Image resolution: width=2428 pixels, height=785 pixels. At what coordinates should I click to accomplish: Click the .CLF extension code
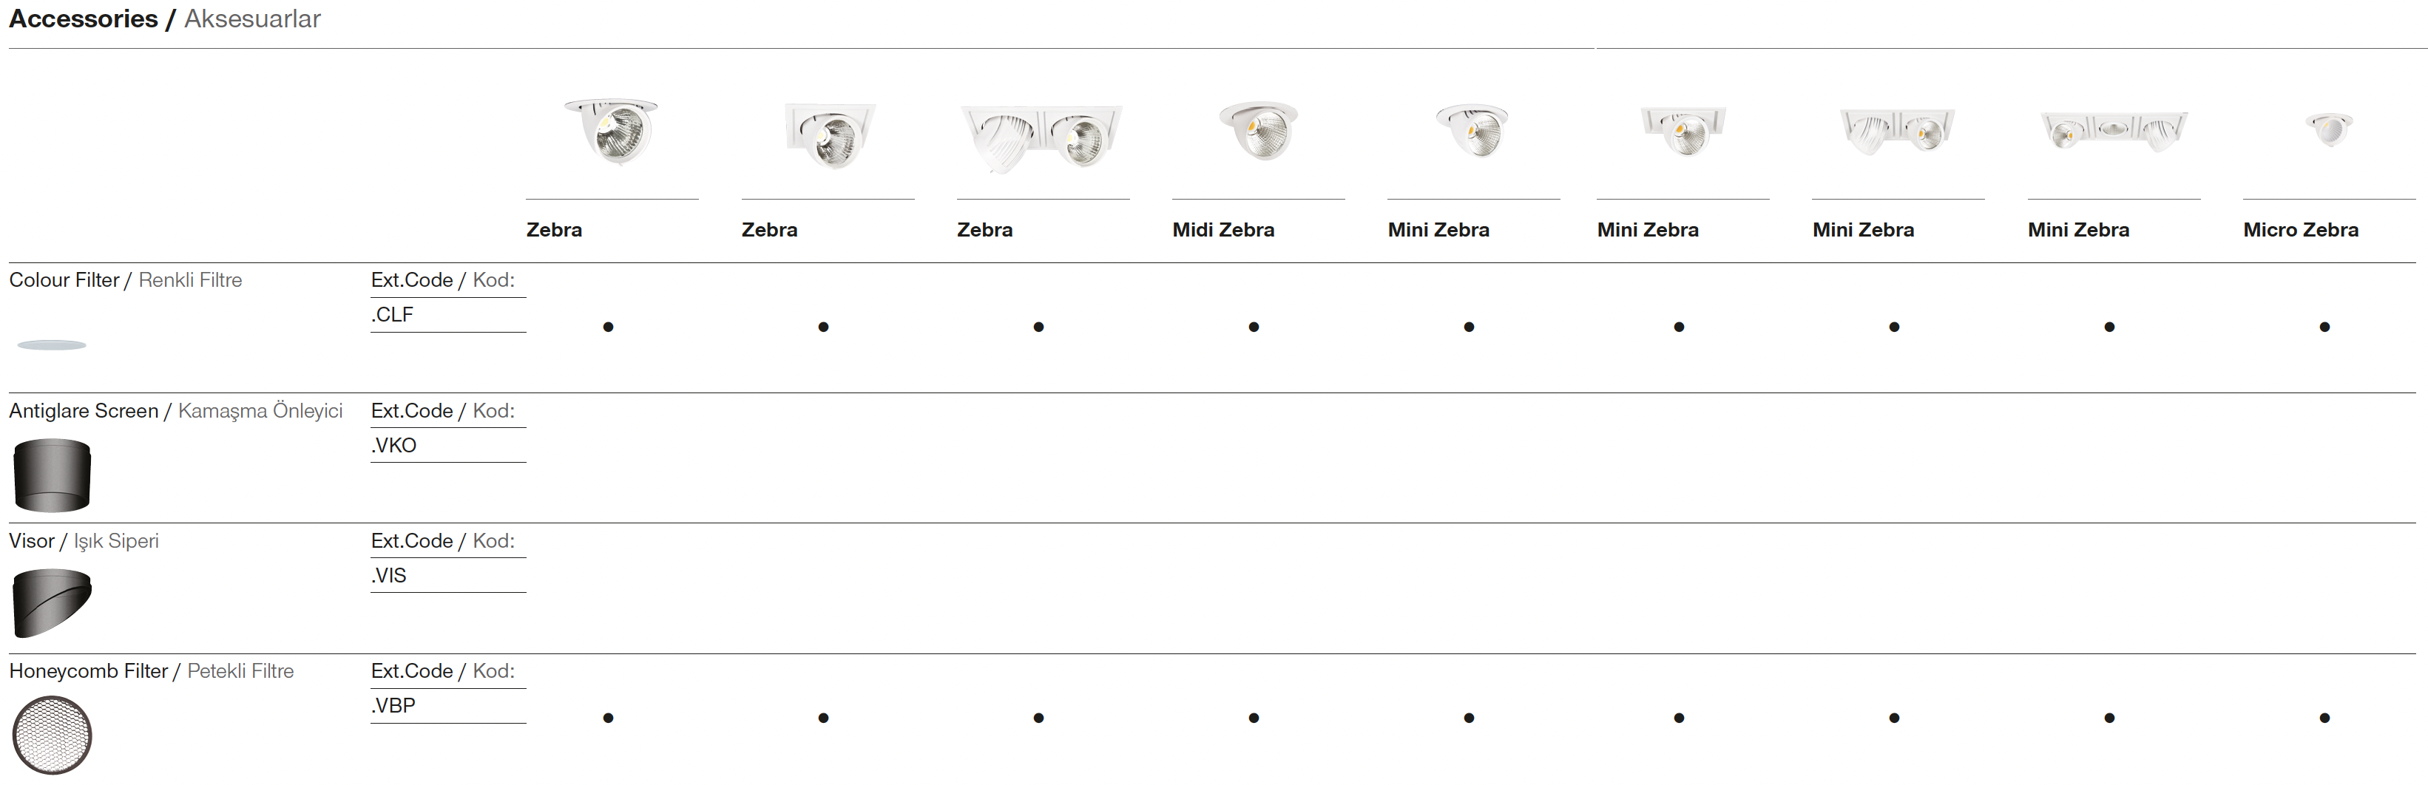pos(392,315)
